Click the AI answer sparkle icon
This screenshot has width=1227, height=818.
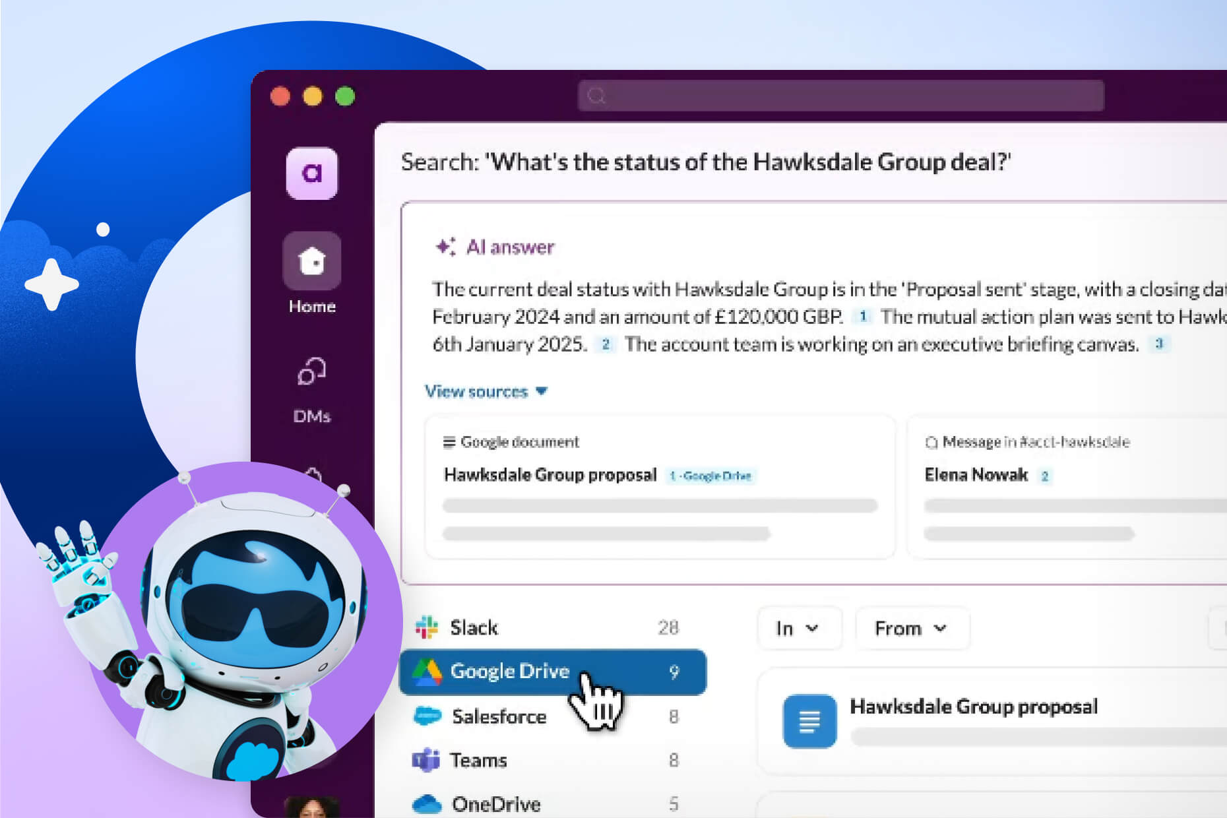[445, 247]
